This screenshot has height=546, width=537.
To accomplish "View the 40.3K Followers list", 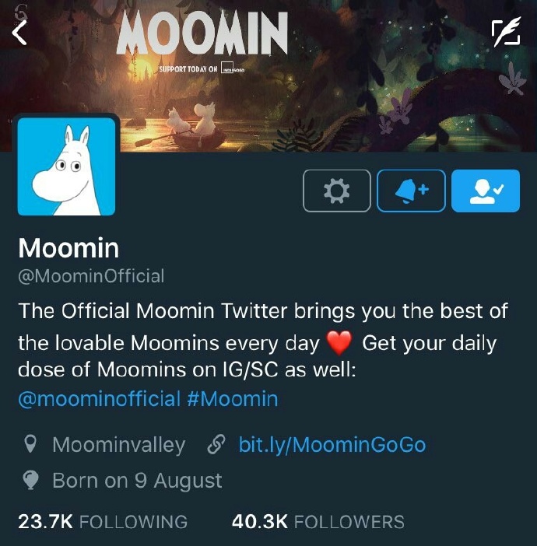I will coord(318,522).
